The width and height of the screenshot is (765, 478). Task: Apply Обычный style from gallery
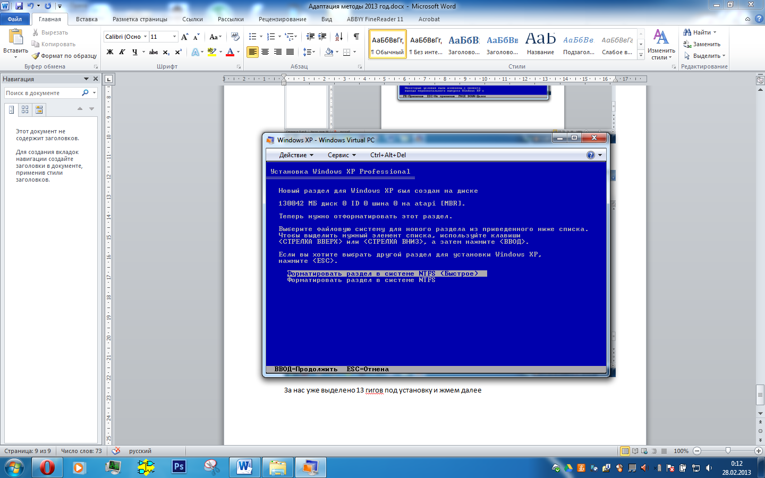click(x=387, y=44)
